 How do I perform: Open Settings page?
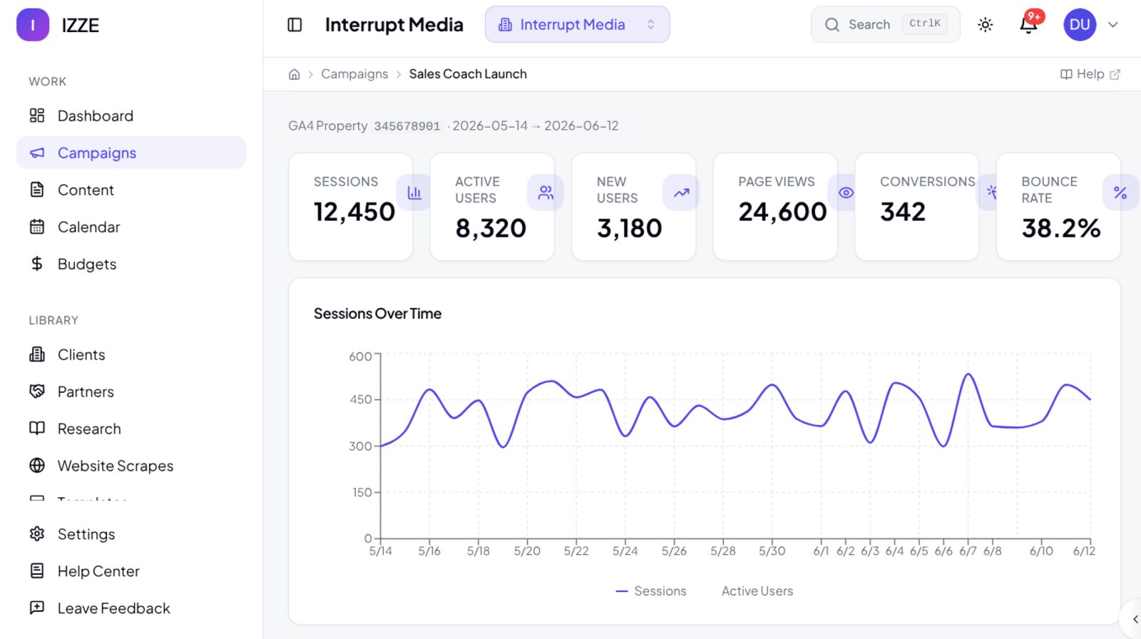pyautogui.click(x=131, y=534)
